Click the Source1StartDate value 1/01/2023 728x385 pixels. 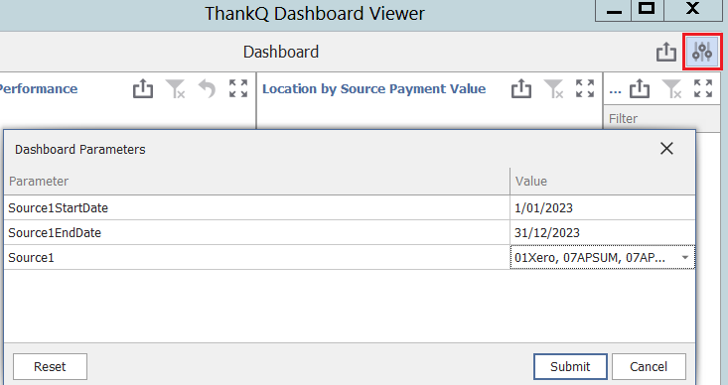(x=543, y=207)
